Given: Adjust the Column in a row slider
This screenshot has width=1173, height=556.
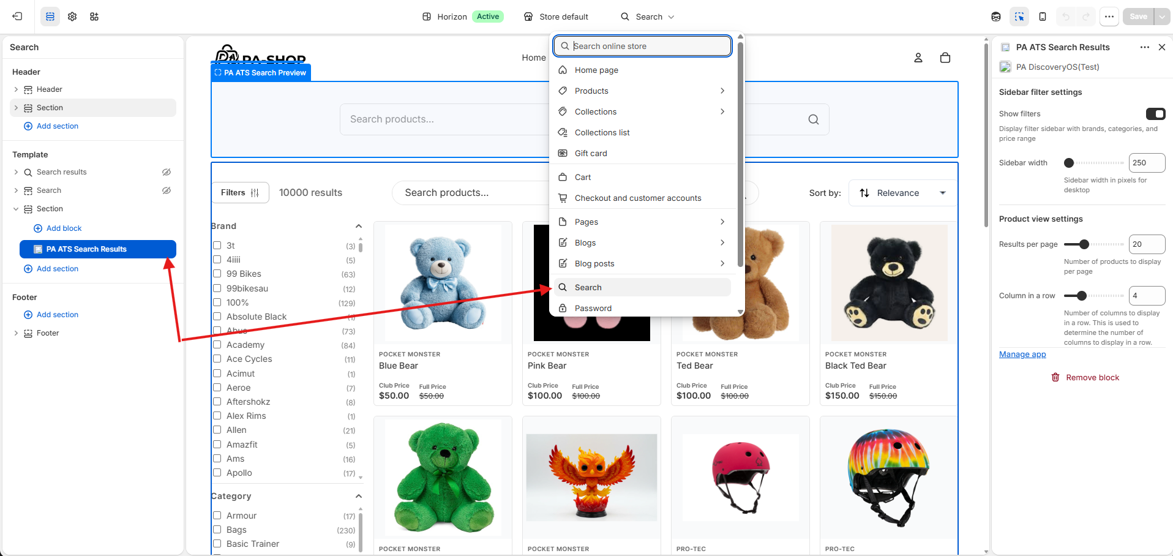Looking at the screenshot, I should tap(1082, 296).
